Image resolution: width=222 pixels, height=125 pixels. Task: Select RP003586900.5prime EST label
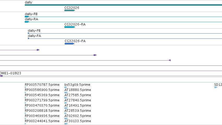(x=42, y=90)
